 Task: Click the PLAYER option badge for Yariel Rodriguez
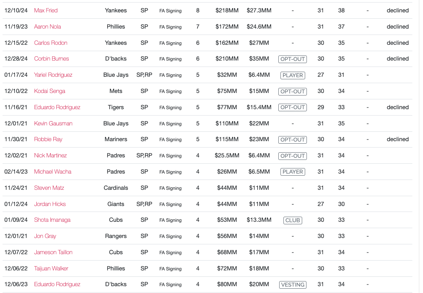click(x=292, y=75)
